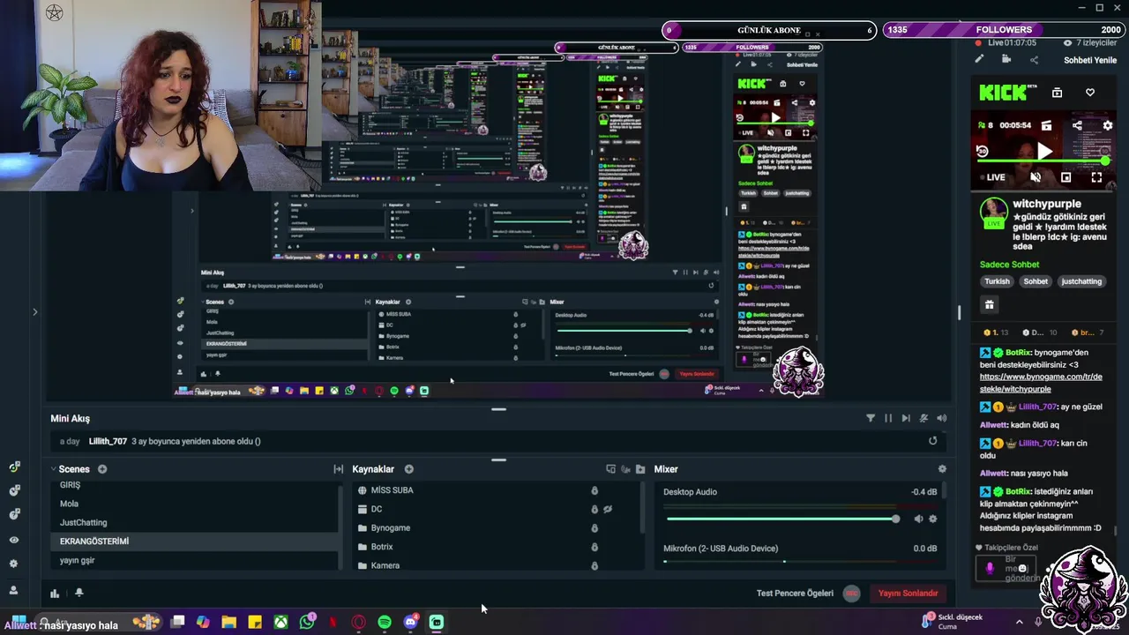Viewport: 1129px width, 635px height.
Task: Expand the Botrix source folder
Action: [363, 547]
